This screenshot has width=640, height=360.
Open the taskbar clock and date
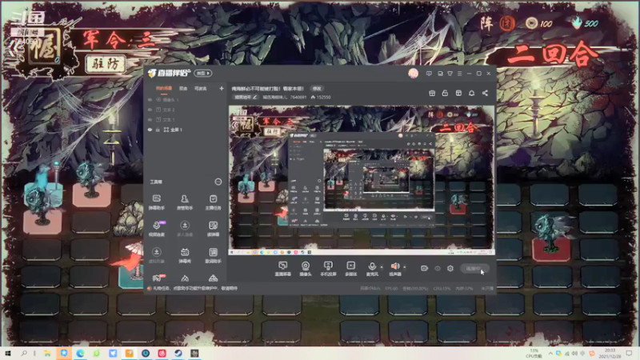(610, 353)
